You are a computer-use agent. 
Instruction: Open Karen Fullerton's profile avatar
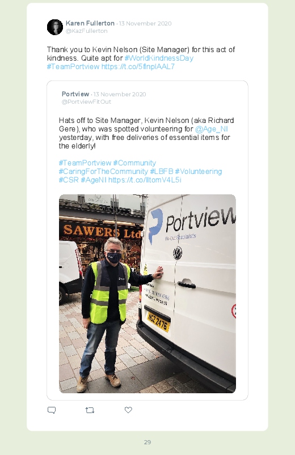point(55,27)
